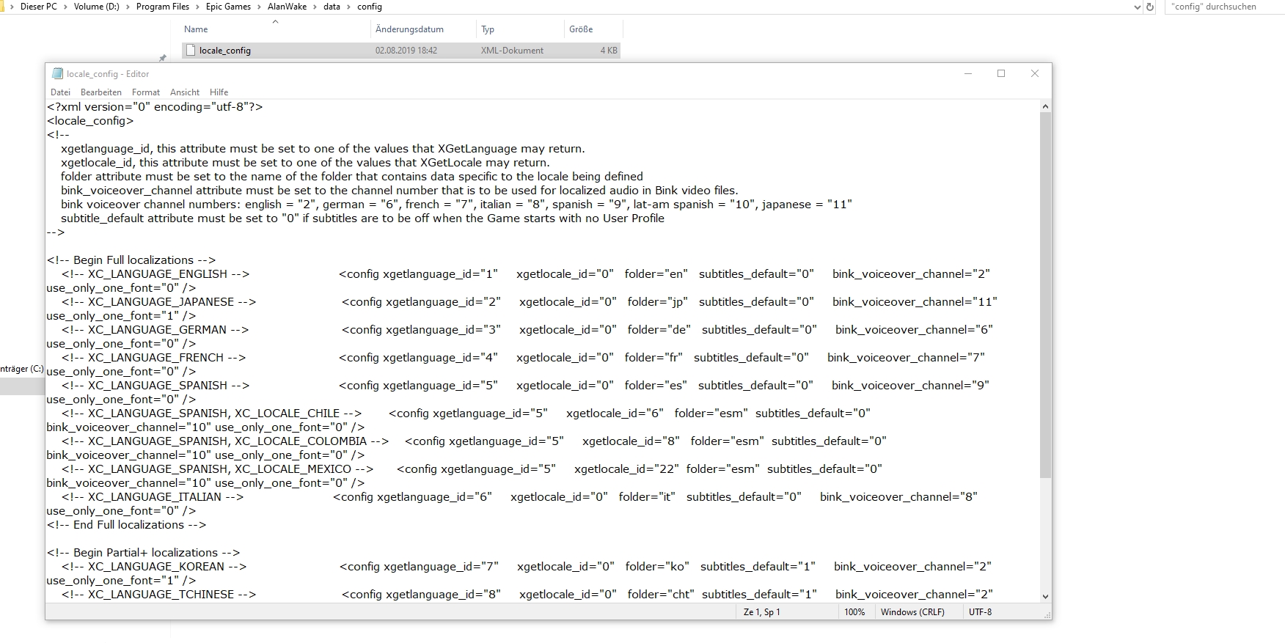
Task: Click config breadcrumb in address bar
Action: (x=370, y=7)
